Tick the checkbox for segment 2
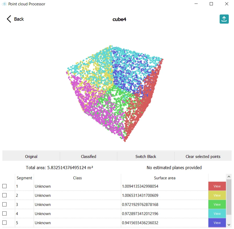This screenshot has height=229, width=234. point(4,195)
